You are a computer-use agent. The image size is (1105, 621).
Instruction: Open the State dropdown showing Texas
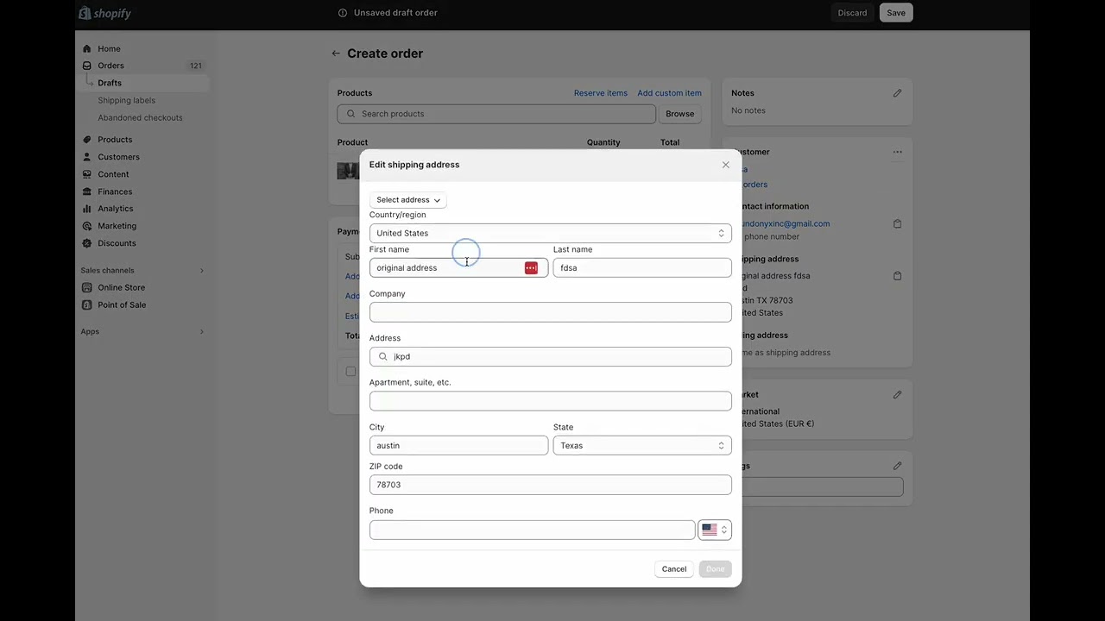pyautogui.click(x=642, y=445)
